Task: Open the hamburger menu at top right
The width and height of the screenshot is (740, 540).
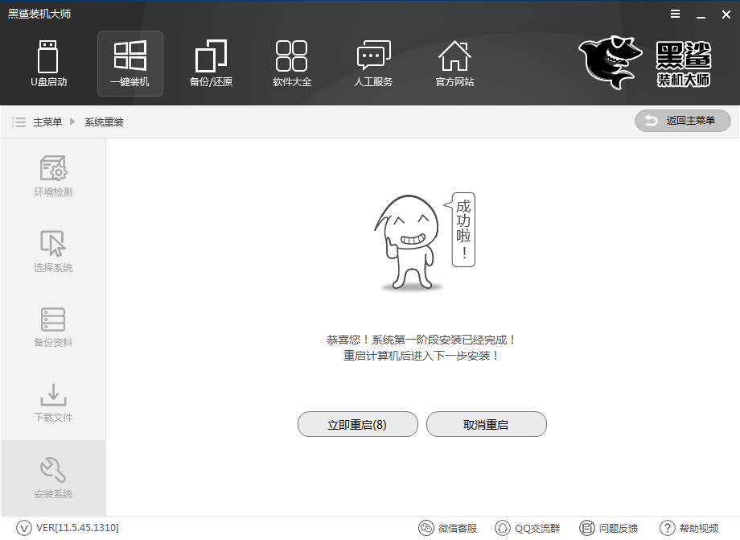Action: point(674,14)
